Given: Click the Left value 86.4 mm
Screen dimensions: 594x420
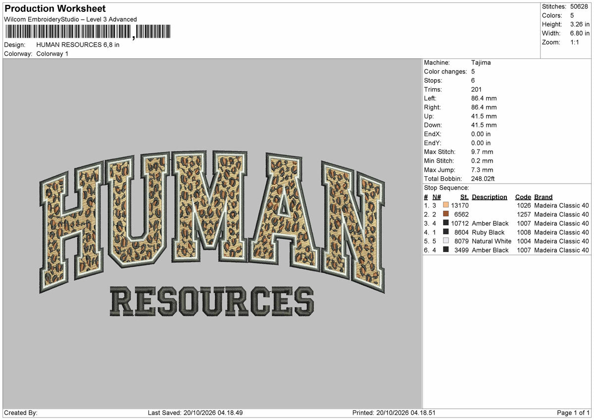Looking at the screenshot, I should click(x=484, y=98).
